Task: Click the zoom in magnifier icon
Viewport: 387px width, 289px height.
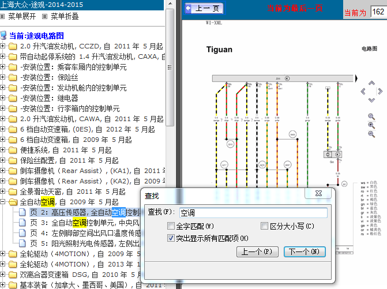Action: pos(371,126)
